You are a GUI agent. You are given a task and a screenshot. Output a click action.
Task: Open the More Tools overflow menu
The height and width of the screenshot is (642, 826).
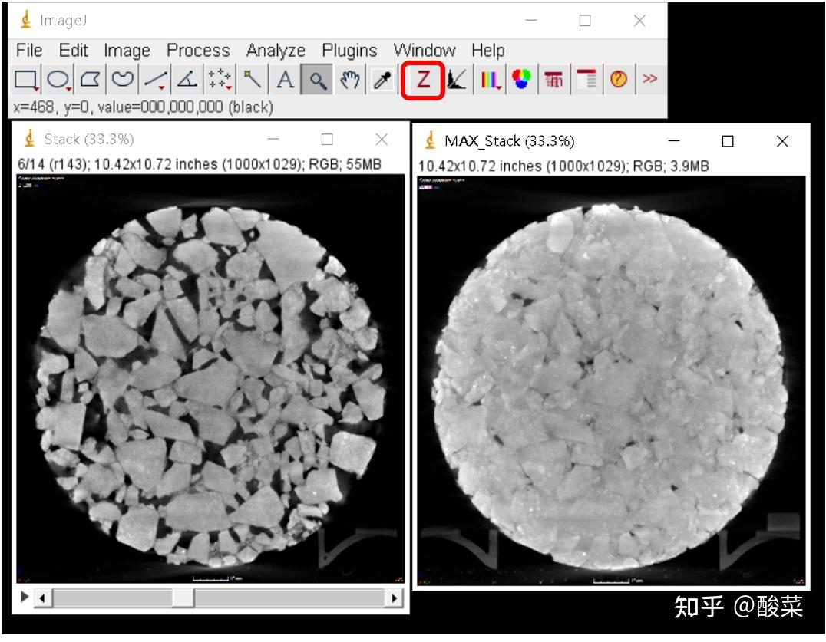649,78
